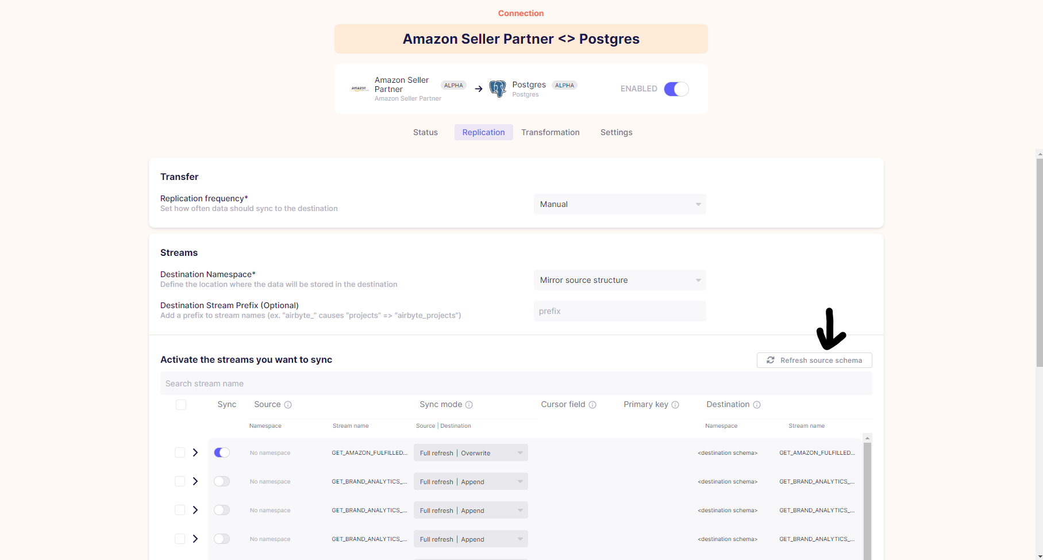Viewport: 1043px width, 560px height.
Task: Open the Cursor field info tooltip icon
Action: (x=592, y=405)
